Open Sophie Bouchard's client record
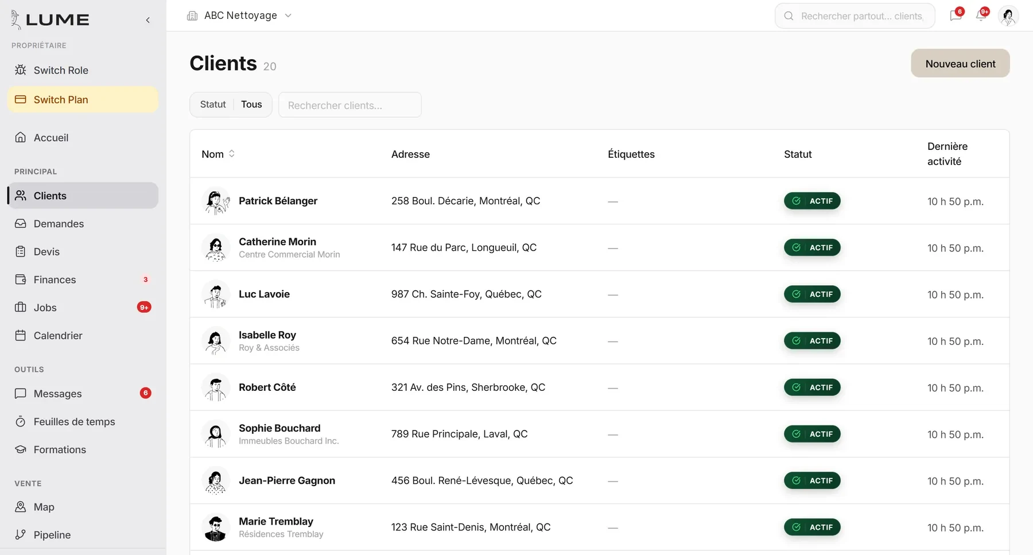Image resolution: width=1033 pixels, height=555 pixels. pos(599,434)
